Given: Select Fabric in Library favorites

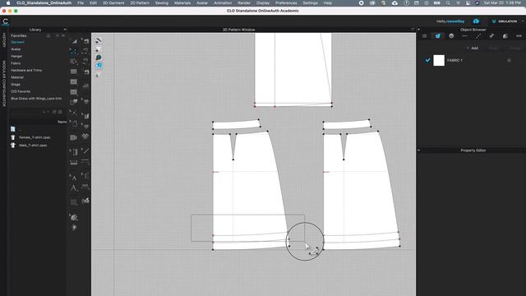Looking at the screenshot, I should pyautogui.click(x=16, y=63).
